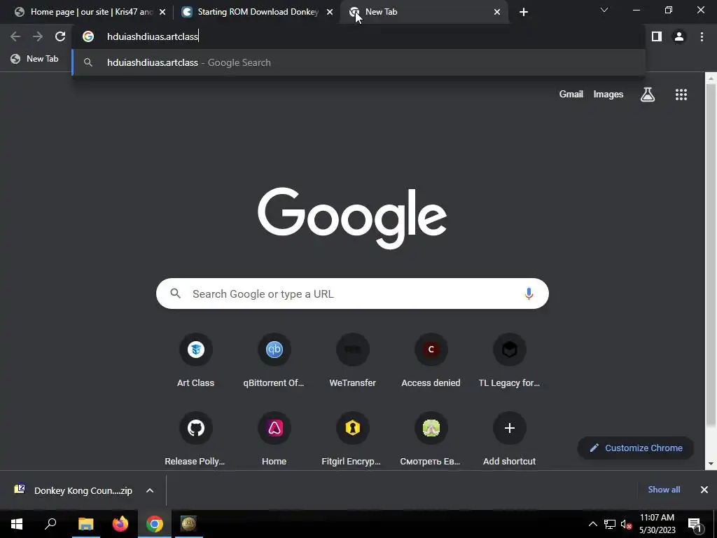This screenshot has width=717, height=538.
Task: Open the tab search chevron
Action: click(604, 10)
